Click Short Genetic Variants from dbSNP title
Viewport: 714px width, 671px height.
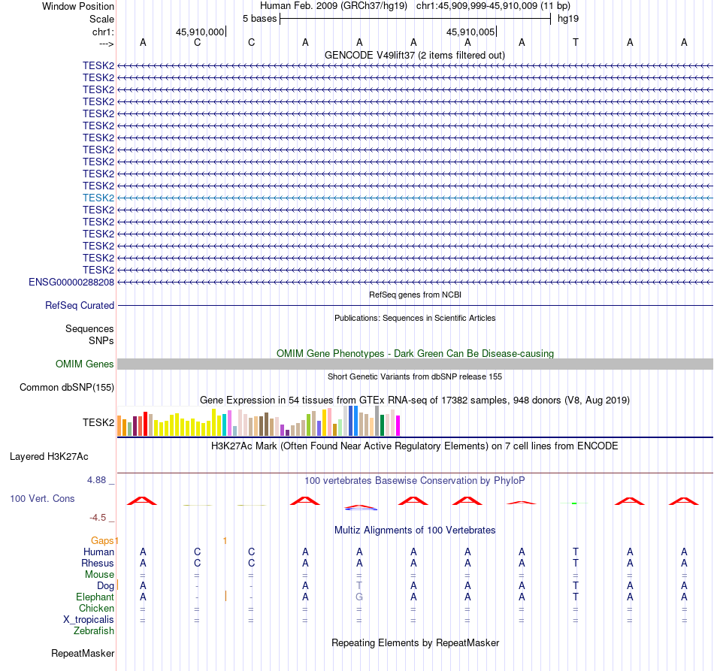(415, 376)
